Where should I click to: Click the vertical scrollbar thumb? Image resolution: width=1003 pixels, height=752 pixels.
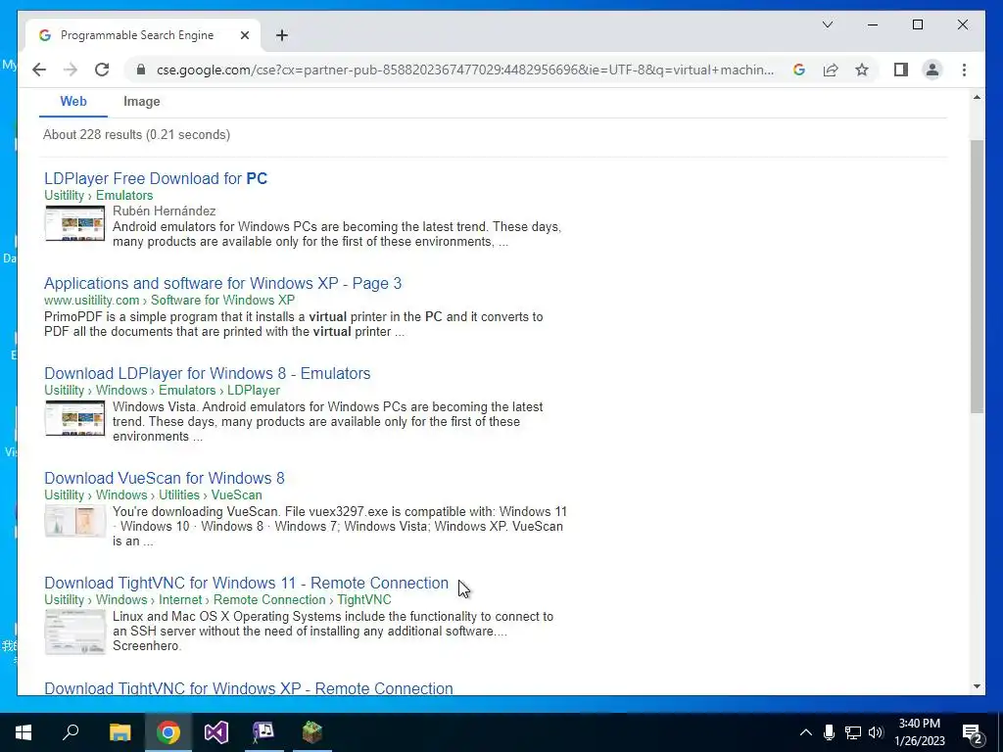[977, 276]
